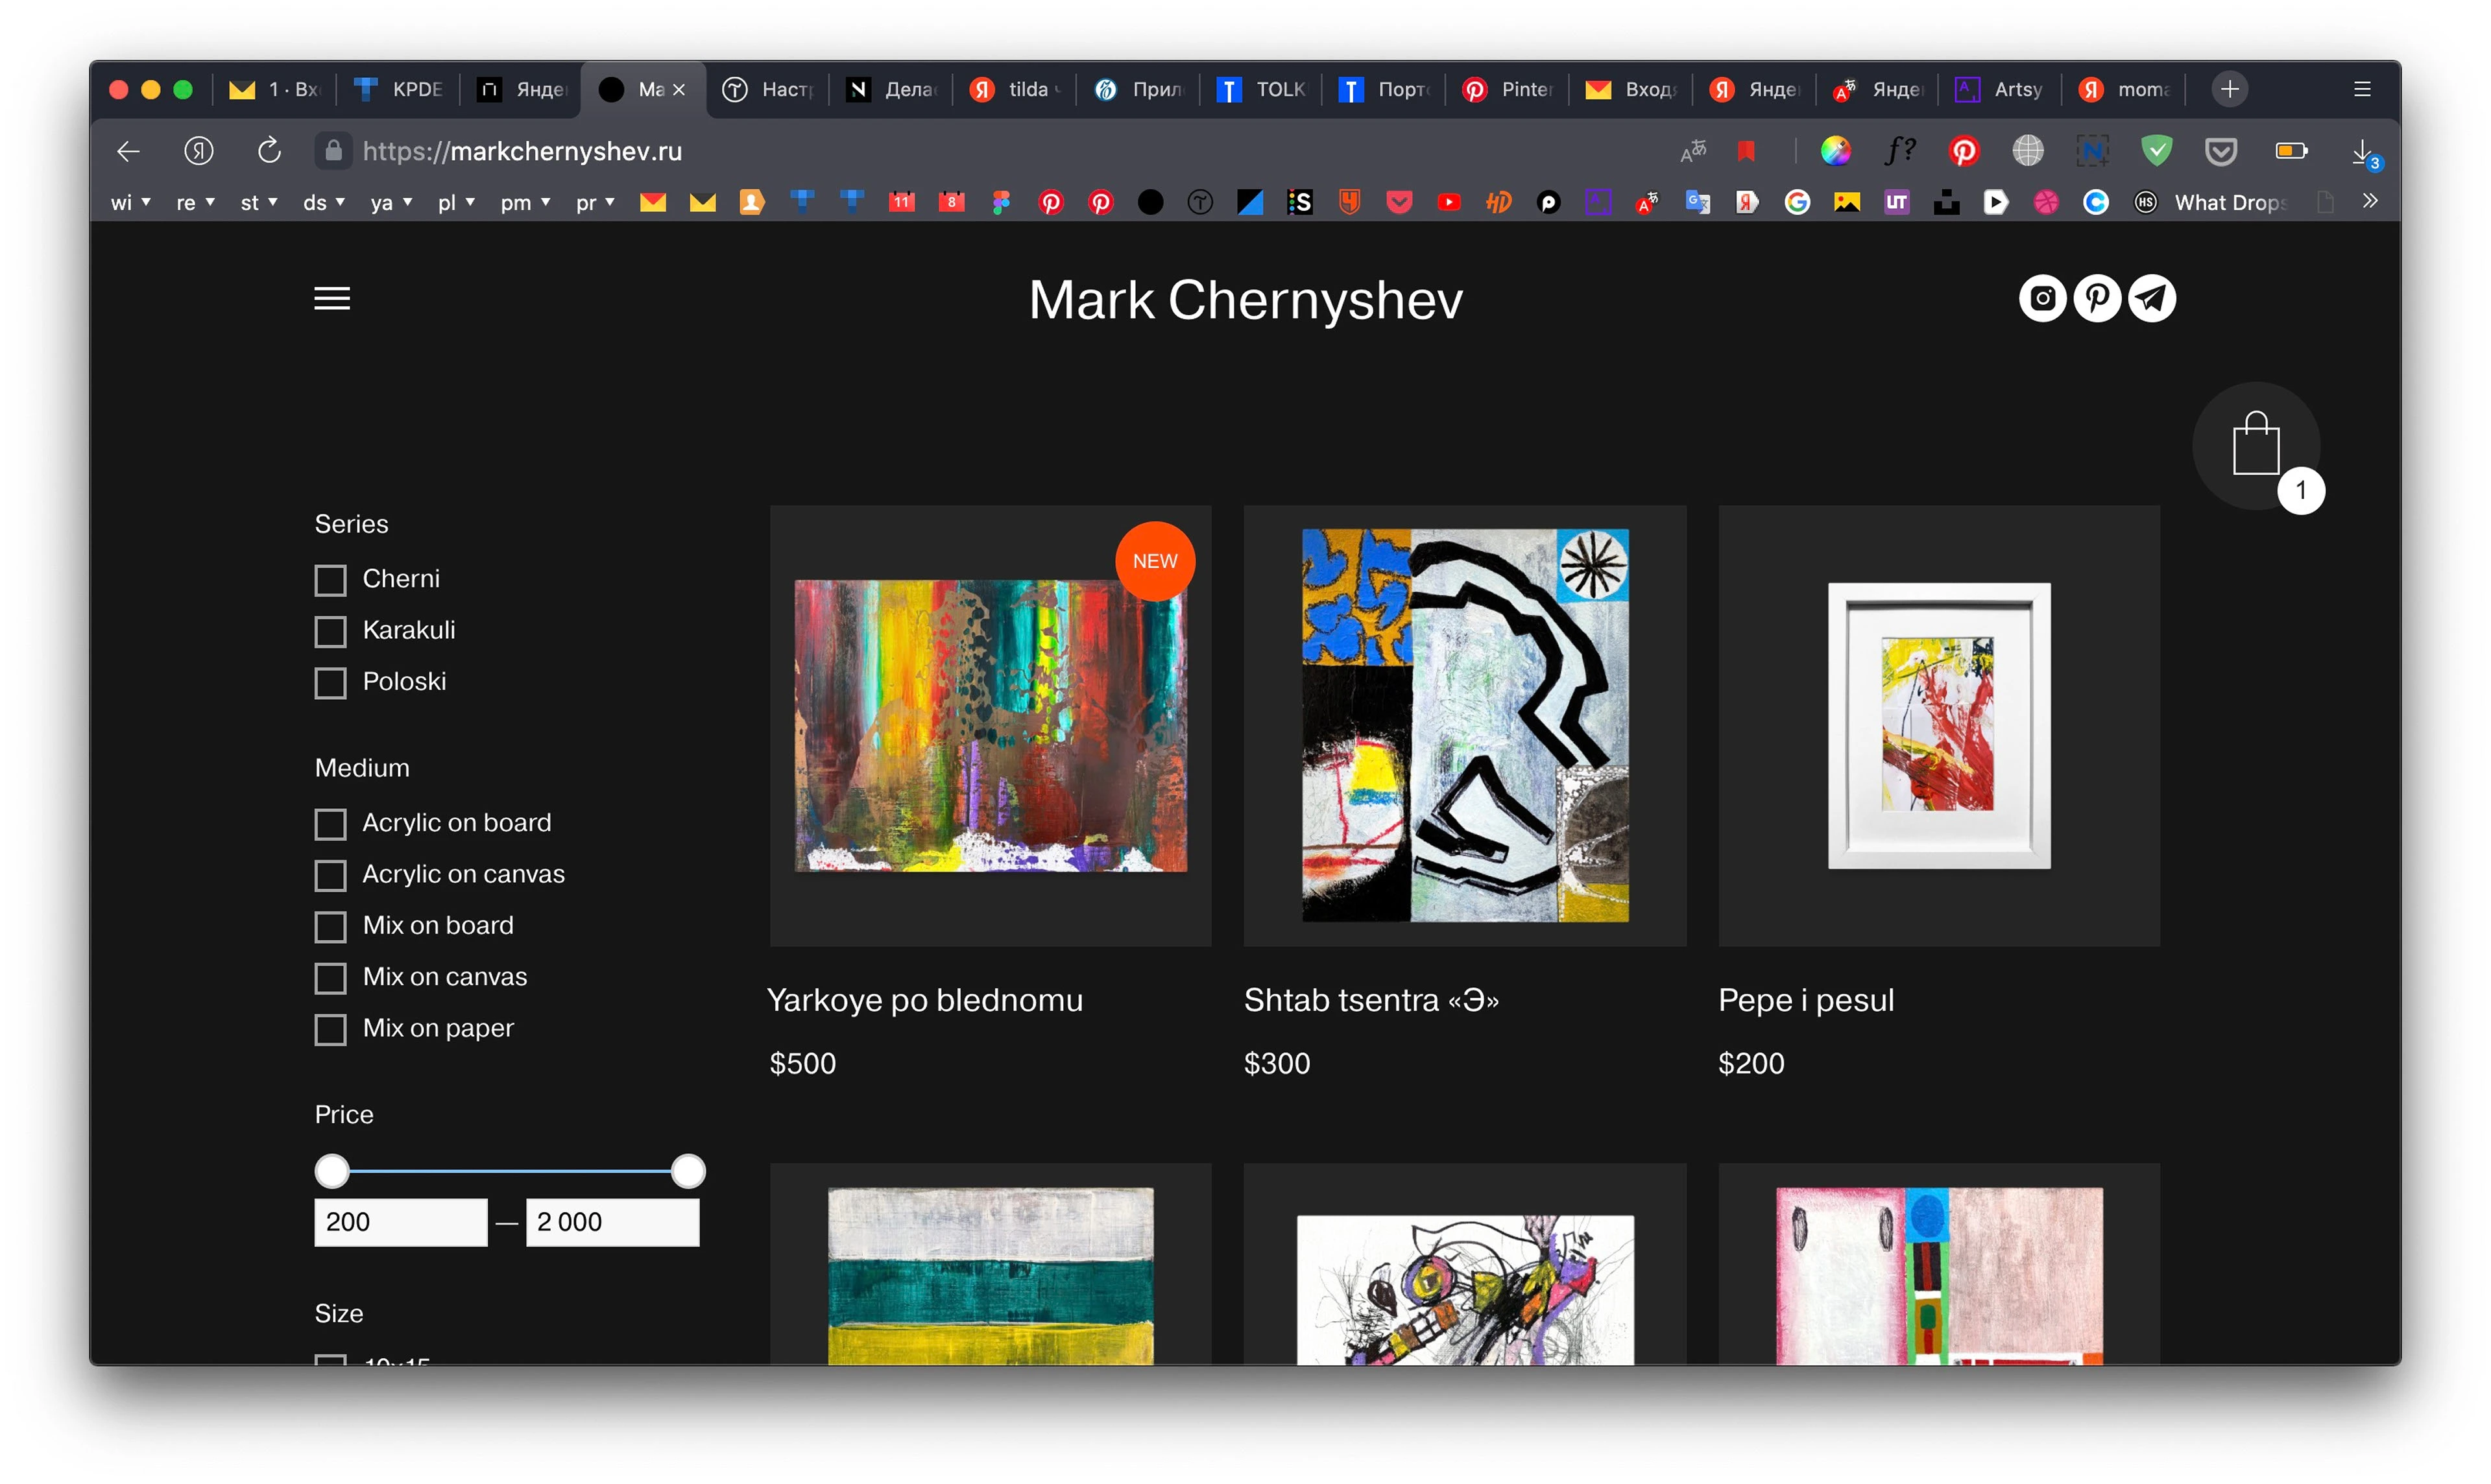Check the Karakuli series checkbox
This screenshot has height=1484, width=2491.
pos(330,631)
